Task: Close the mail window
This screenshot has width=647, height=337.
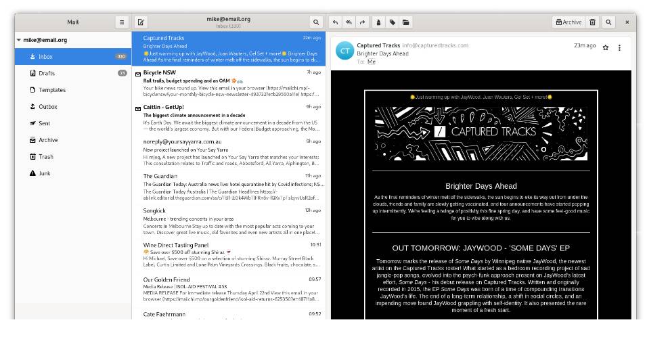Action: (x=627, y=22)
